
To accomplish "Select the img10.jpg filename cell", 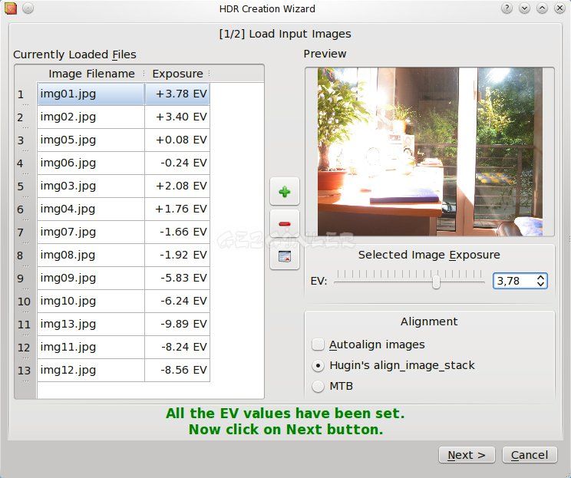I will click(91, 301).
